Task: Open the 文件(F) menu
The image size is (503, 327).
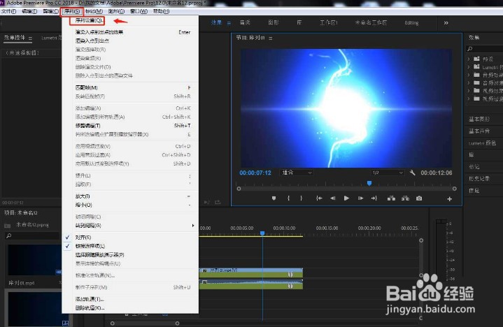Action: click(8, 11)
